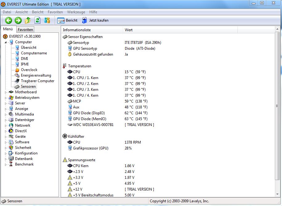Expand the Betriebssystem node
Viewport: 282px width, 206px height.
tap(6, 98)
